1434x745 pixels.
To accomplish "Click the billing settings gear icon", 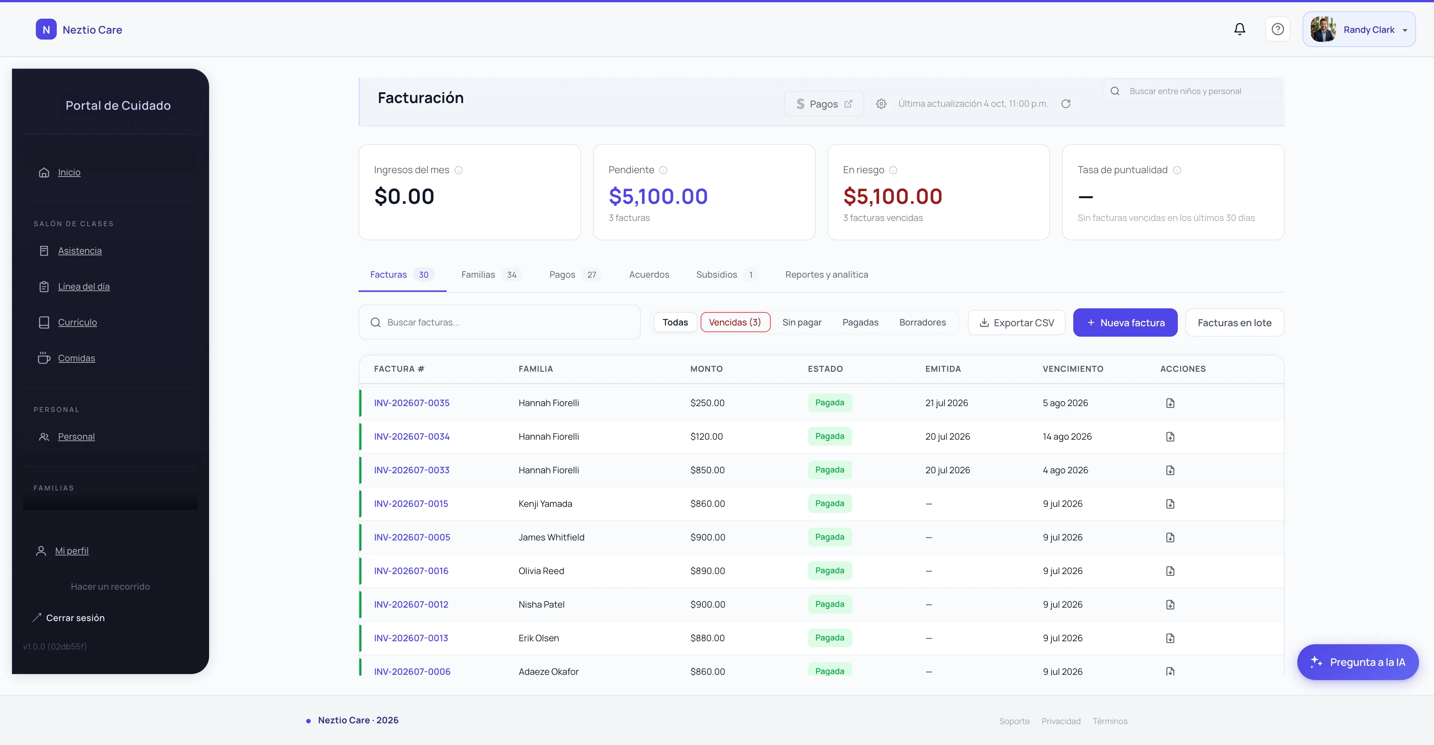I will [x=881, y=104].
